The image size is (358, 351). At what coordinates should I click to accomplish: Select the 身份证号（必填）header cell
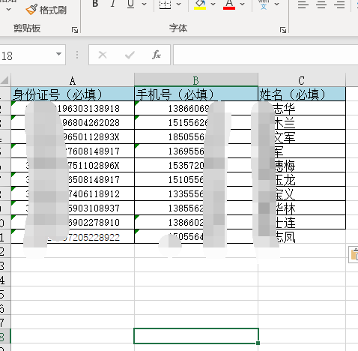(73, 94)
